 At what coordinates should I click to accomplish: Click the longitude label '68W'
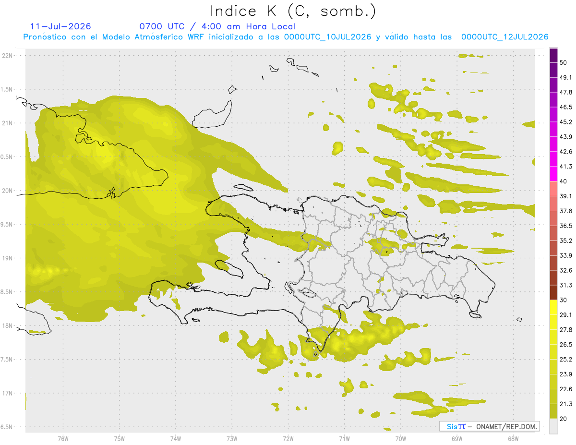pyautogui.click(x=513, y=439)
